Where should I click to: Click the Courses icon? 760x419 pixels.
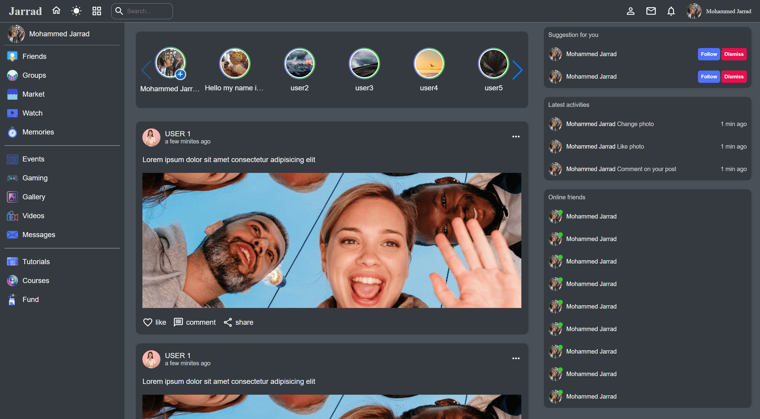point(12,281)
